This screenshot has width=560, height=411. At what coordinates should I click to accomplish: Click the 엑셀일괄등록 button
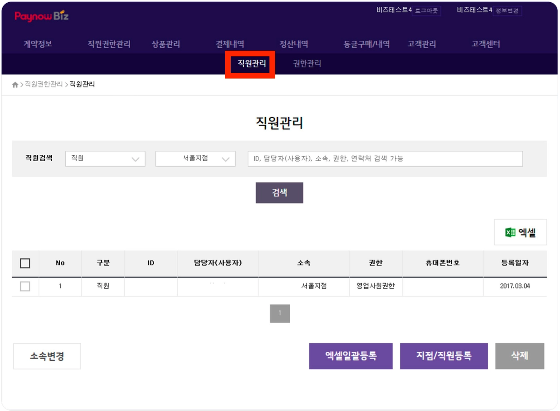[x=351, y=356]
